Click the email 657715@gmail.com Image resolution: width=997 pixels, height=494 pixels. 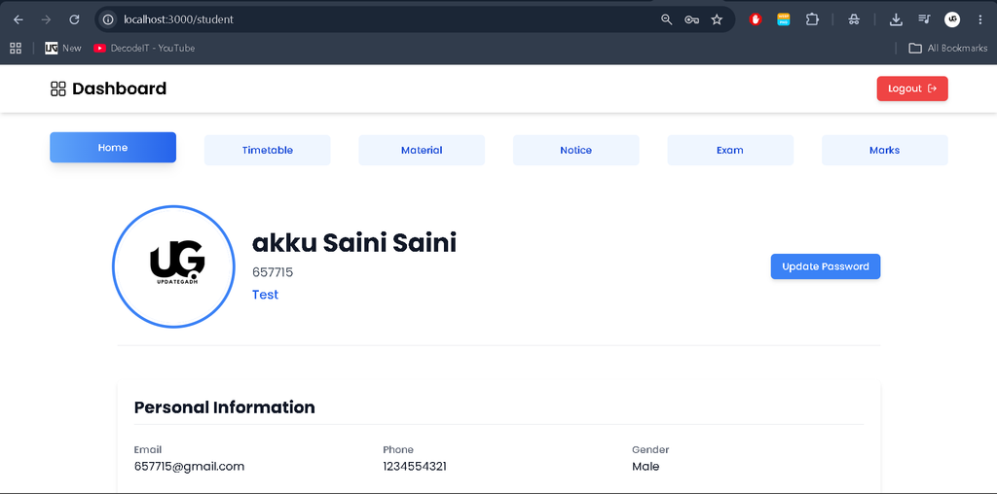pos(189,467)
